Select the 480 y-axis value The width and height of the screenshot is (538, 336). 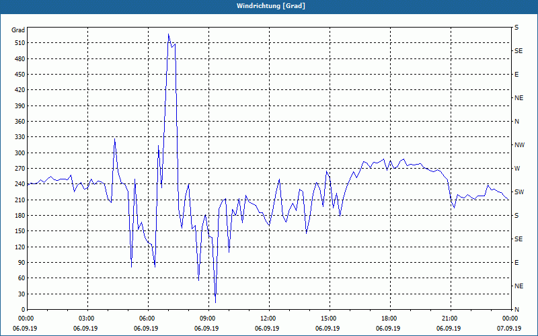20,58
